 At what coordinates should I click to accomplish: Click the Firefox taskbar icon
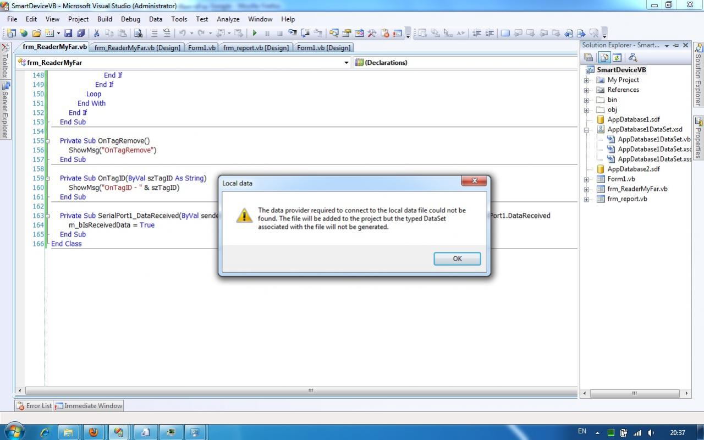(93, 432)
